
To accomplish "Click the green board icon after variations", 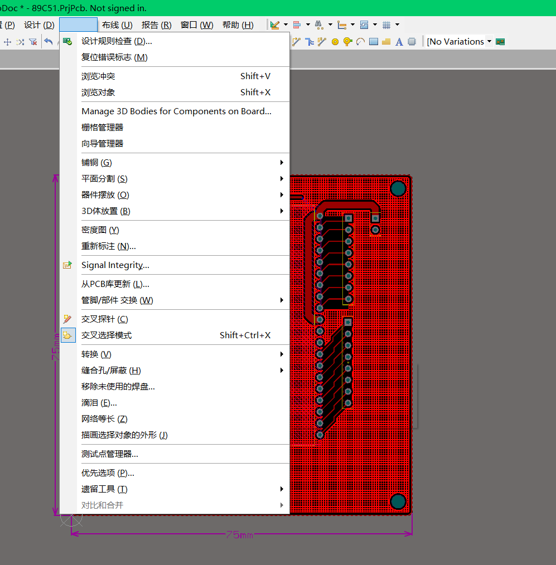I will pyautogui.click(x=500, y=42).
